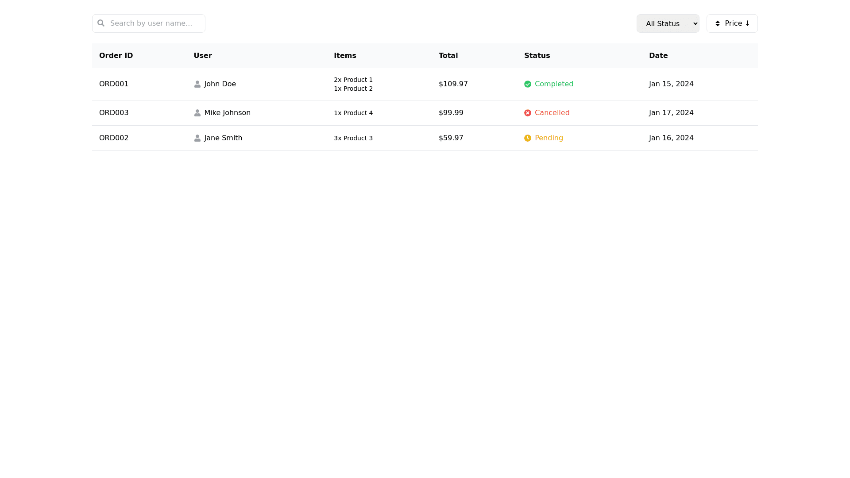Viewport: 850px width, 478px height.
Task: Click the green Completed checkmark icon
Action: [x=527, y=84]
